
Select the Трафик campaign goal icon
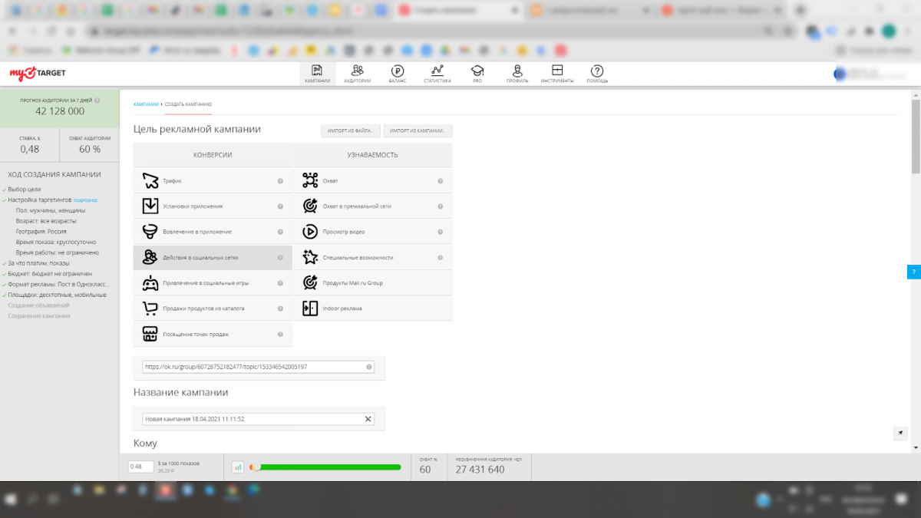click(150, 181)
